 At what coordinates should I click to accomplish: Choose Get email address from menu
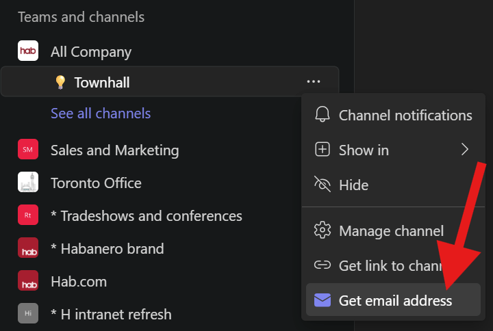394,300
